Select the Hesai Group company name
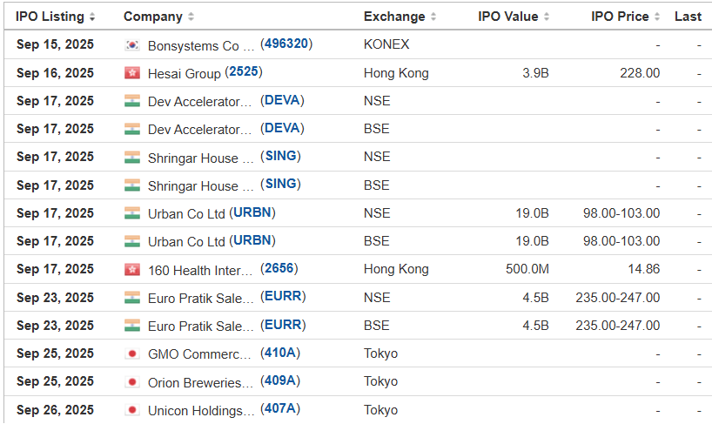This screenshot has width=712, height=424. click(185, 73)
